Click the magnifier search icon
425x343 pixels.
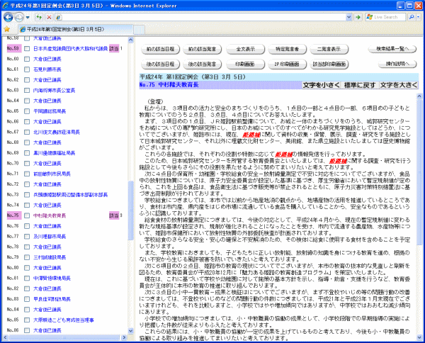(412, 17)
